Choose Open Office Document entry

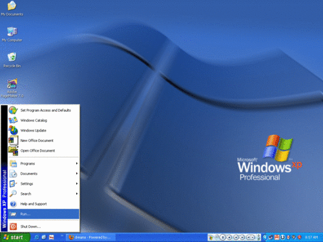44,150
